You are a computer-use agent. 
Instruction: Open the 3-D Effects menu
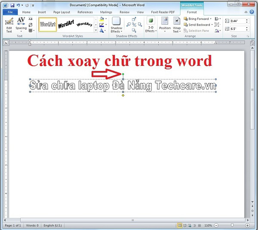[151, 25]
